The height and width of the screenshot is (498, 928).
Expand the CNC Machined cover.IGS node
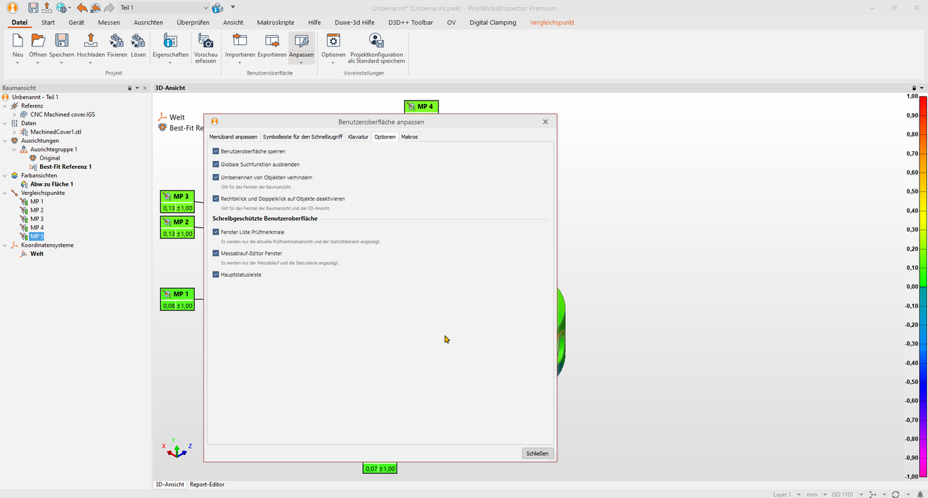[x=15, y=114]
